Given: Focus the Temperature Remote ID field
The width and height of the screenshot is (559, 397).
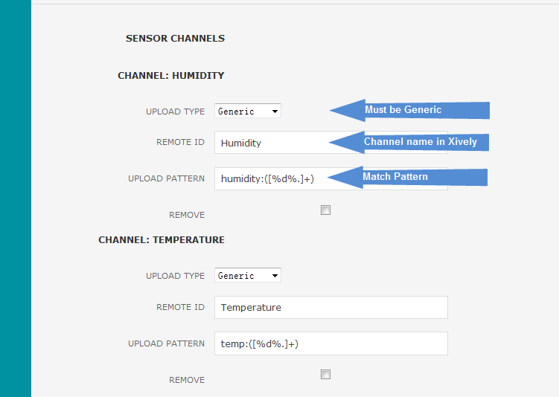Looking at the screenshot, I should pos(330,307).
